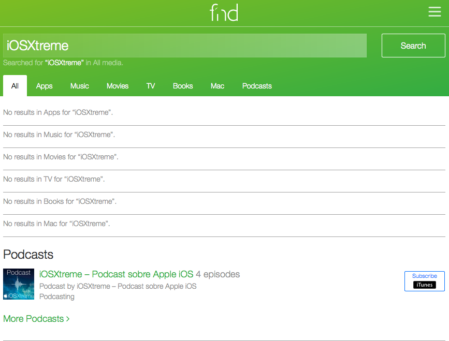
Task: Open the TV tab
Action: (x=151, y=86)
